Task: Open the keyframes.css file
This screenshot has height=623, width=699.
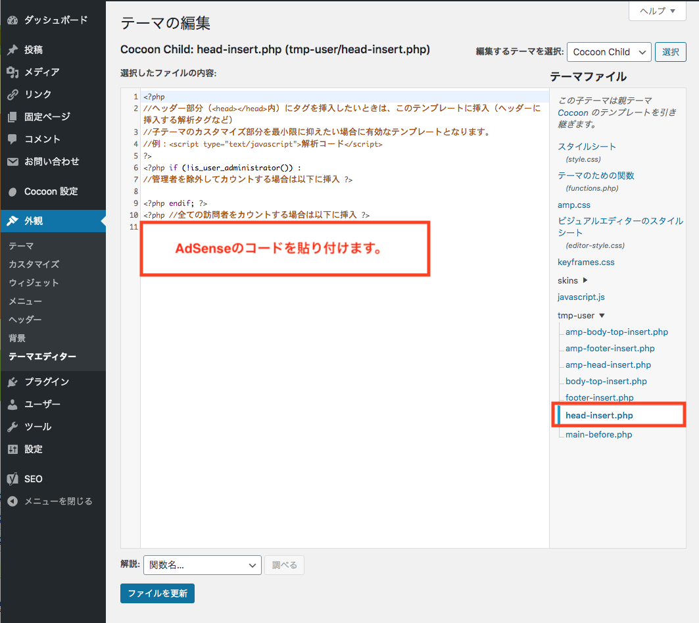Action: click(586, 262)
